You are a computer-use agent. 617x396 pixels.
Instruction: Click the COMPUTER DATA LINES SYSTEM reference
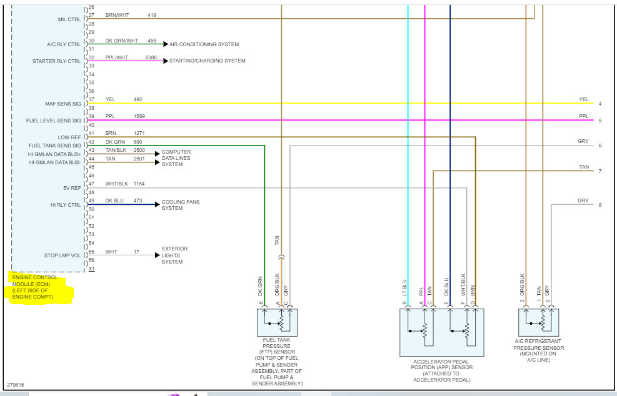pos(176,158)
